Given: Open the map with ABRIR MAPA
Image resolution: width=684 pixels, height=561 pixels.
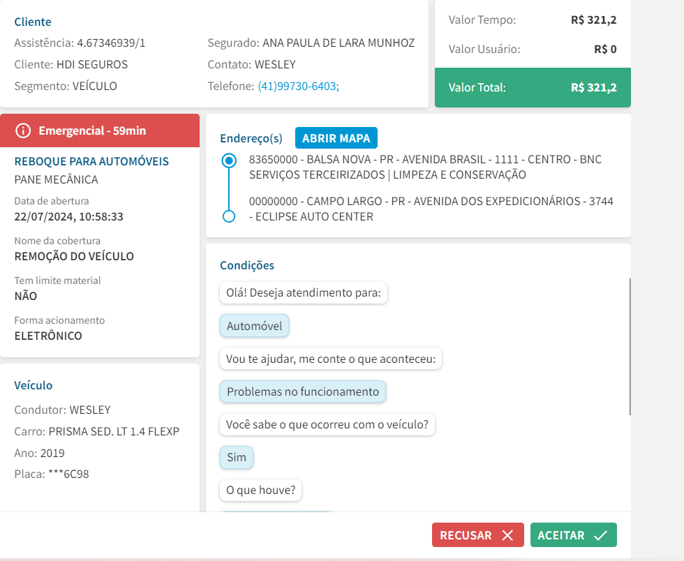Looking at the screenshot, I should click(336, 138).
